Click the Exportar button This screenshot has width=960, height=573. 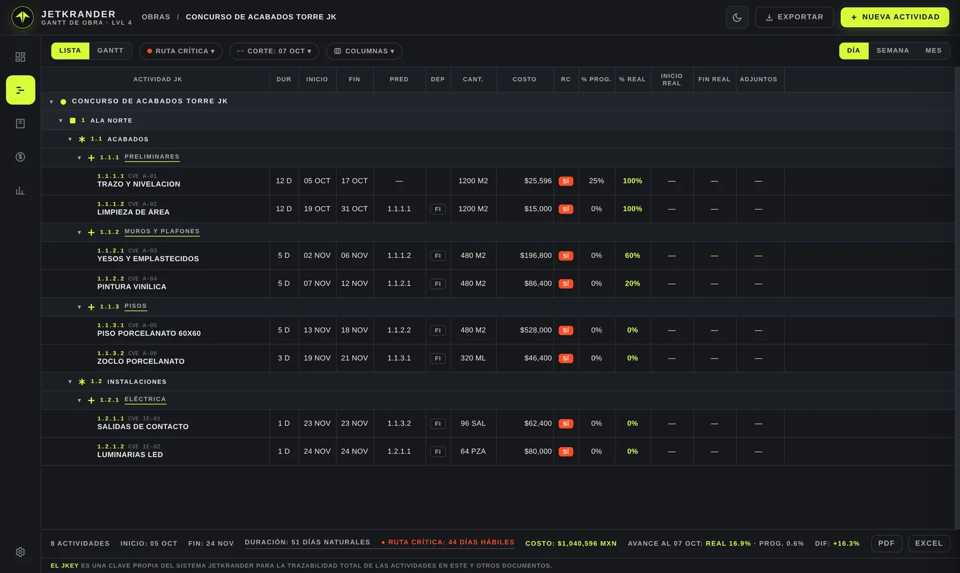click(x=795, y=17)
